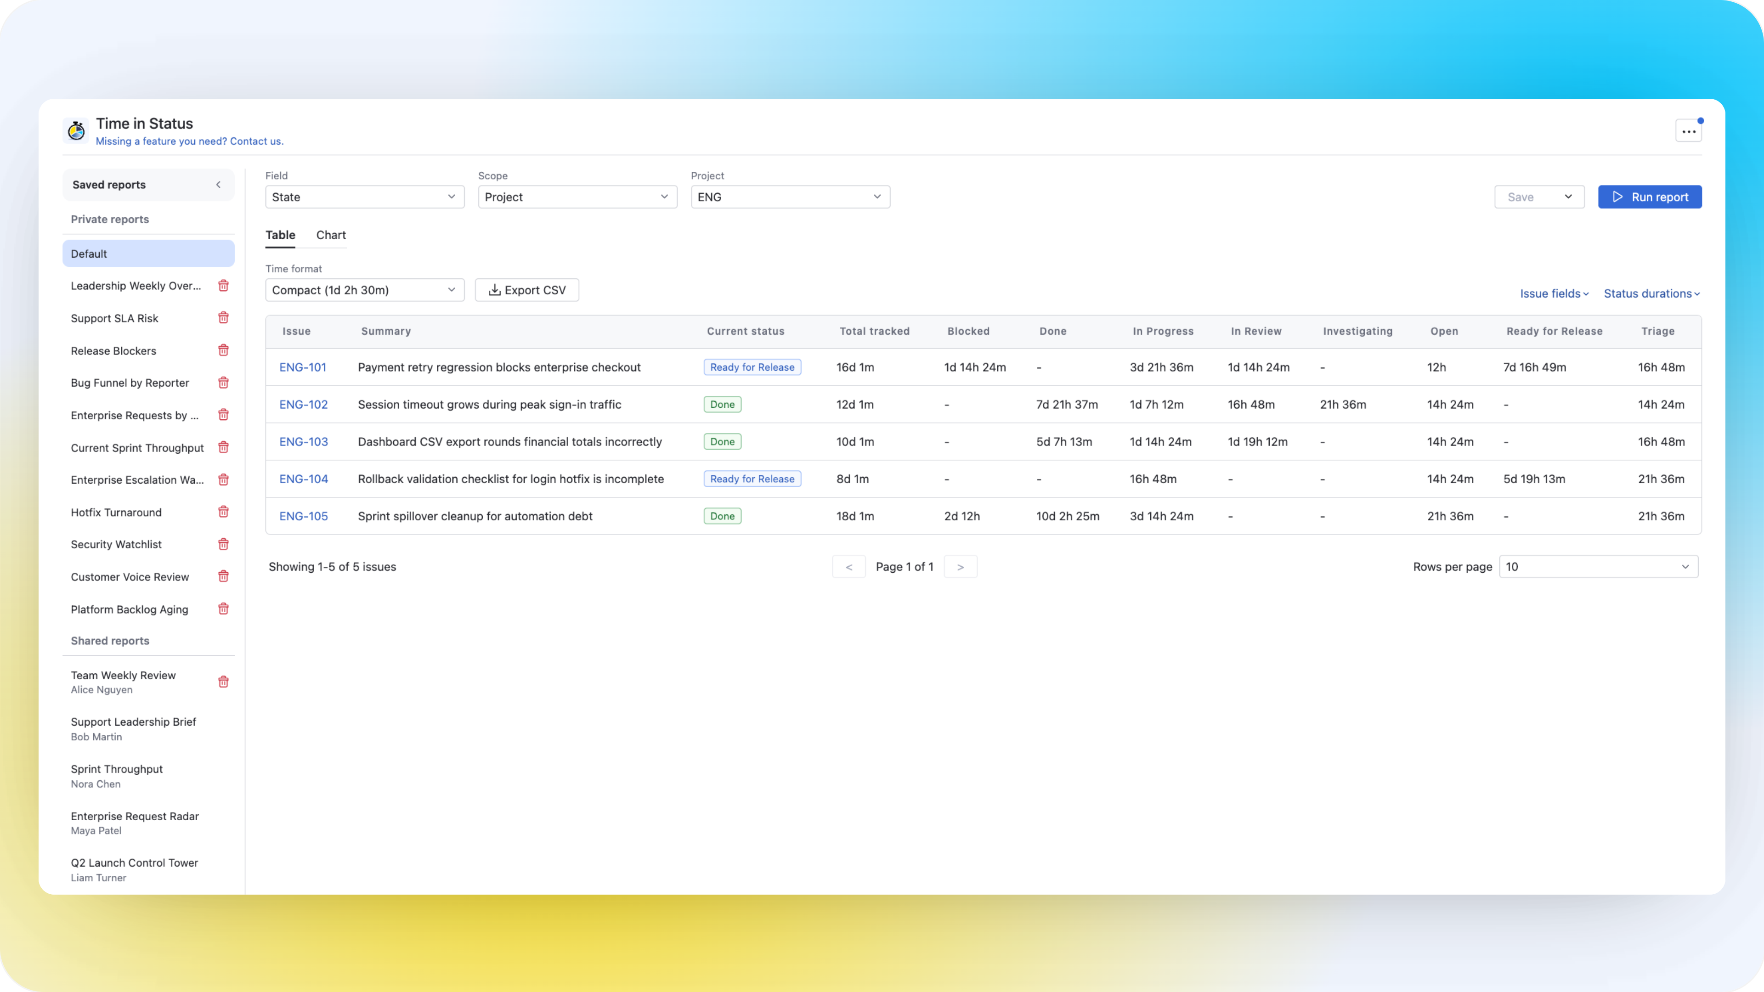Open the Time format dropdown
1764x992 pixels.
(364, 290)
